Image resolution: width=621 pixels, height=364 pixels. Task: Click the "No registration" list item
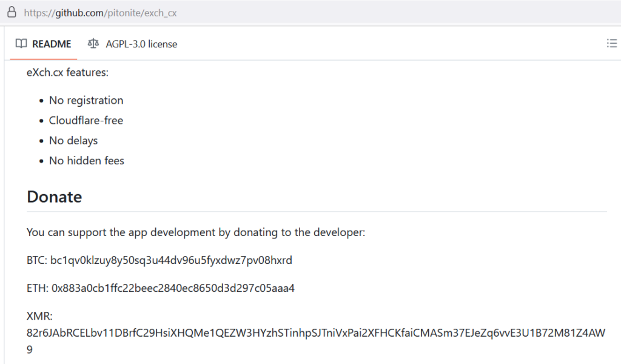pyautogui.click(x=86, y=100)
